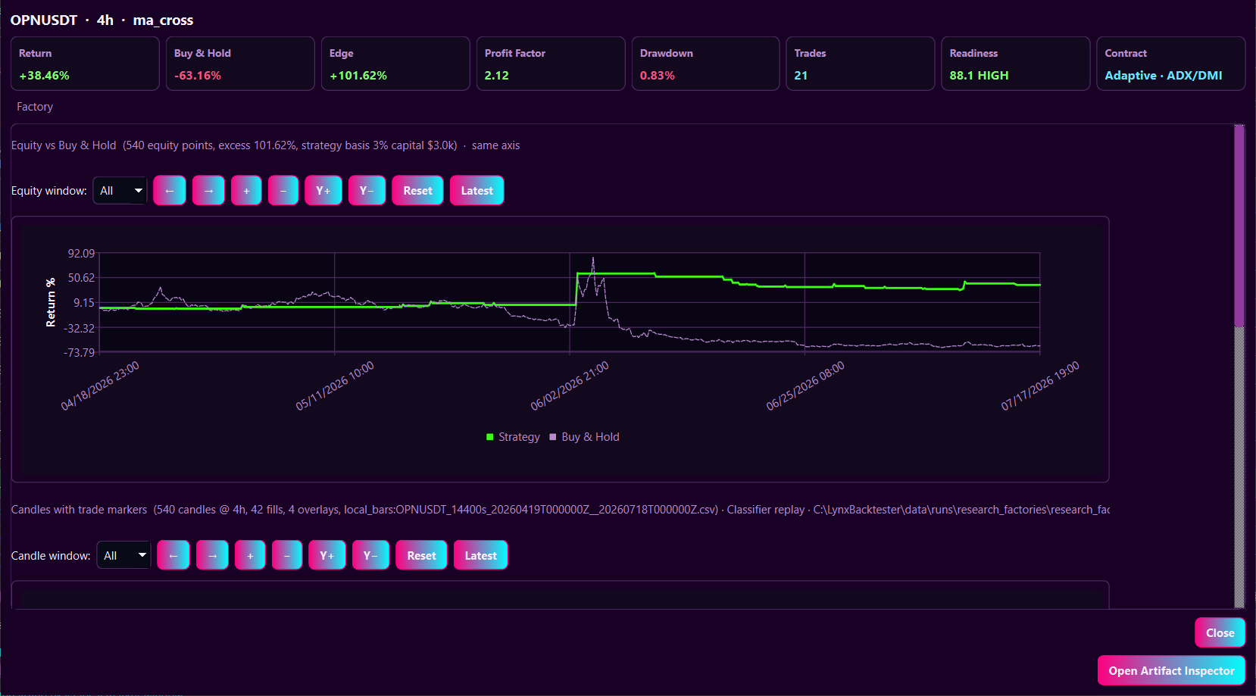
Task: Zoom out candle chart with minus button
Action: tap(287, 556)
